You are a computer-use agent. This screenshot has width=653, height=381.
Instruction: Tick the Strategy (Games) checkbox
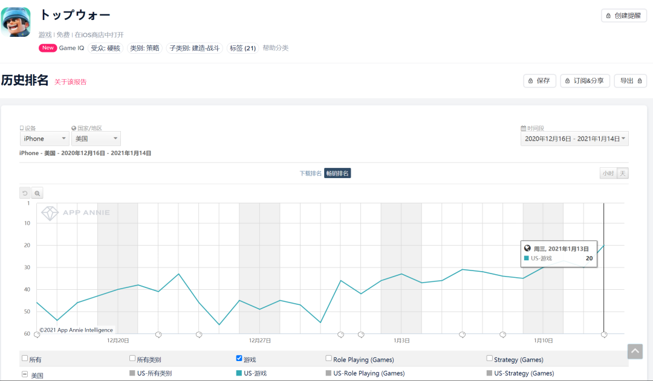pos(490,359)
